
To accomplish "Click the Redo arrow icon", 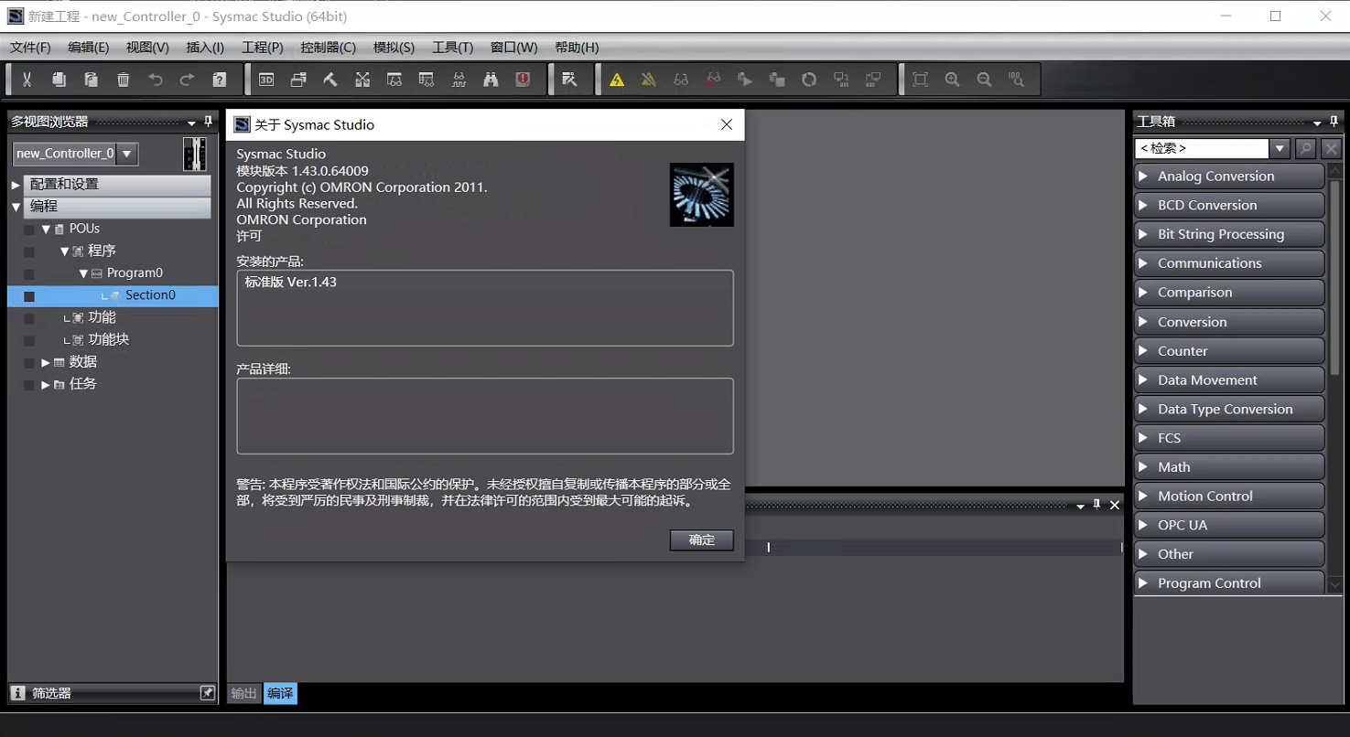I will tap(187, 80).
